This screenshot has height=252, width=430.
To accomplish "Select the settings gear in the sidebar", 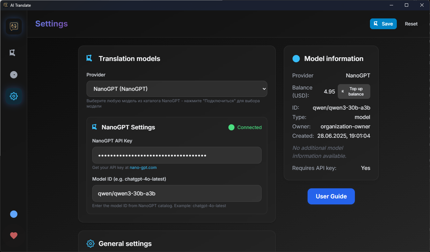I will 14,96.
